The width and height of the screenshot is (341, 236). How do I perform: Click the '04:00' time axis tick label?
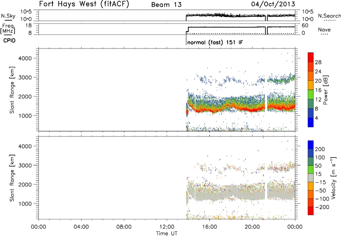tap(81, 227)
